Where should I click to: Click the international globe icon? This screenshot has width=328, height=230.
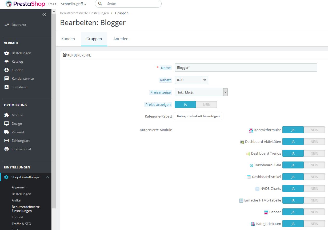(x=7, y=149)
